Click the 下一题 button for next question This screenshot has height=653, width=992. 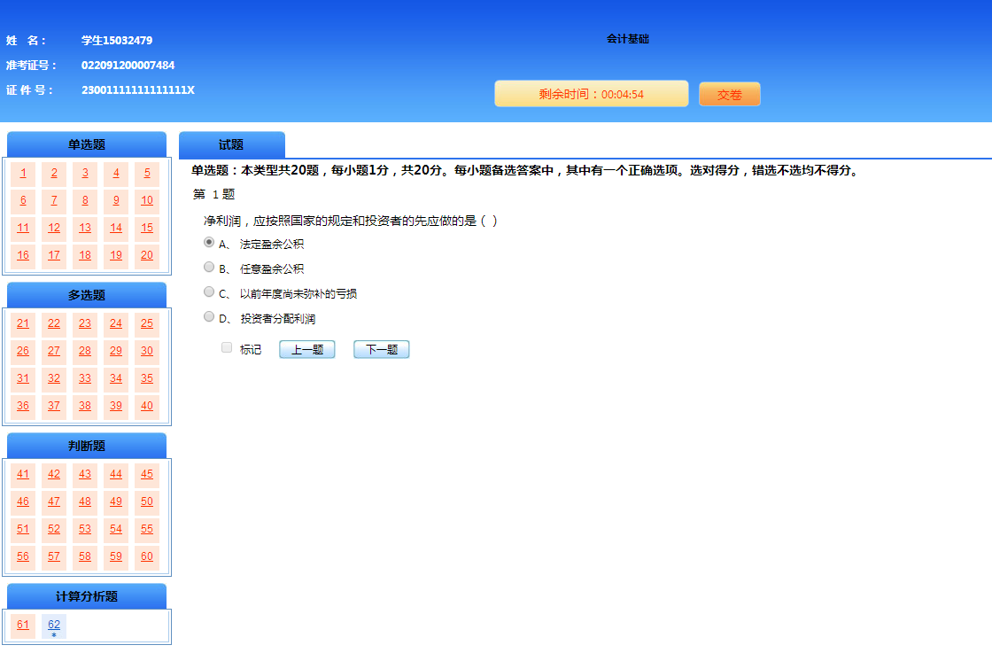pyautogui.click(x=381, y=348)
